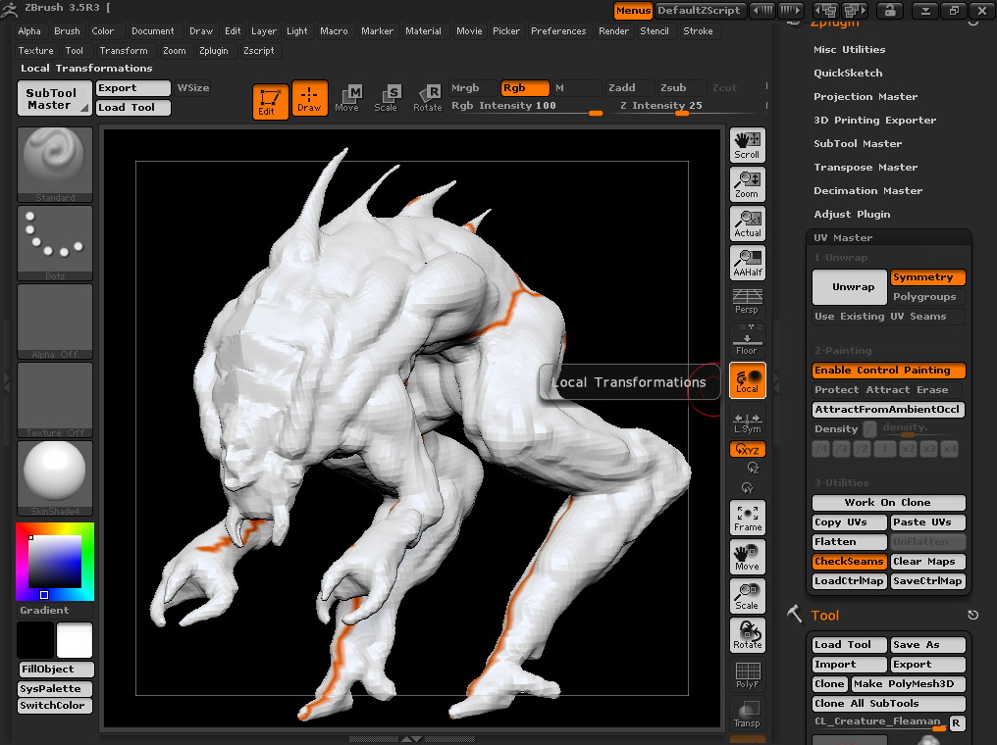
Task: Click the Actual size icon
Action: pyautogui.click(x=747, y=223)
